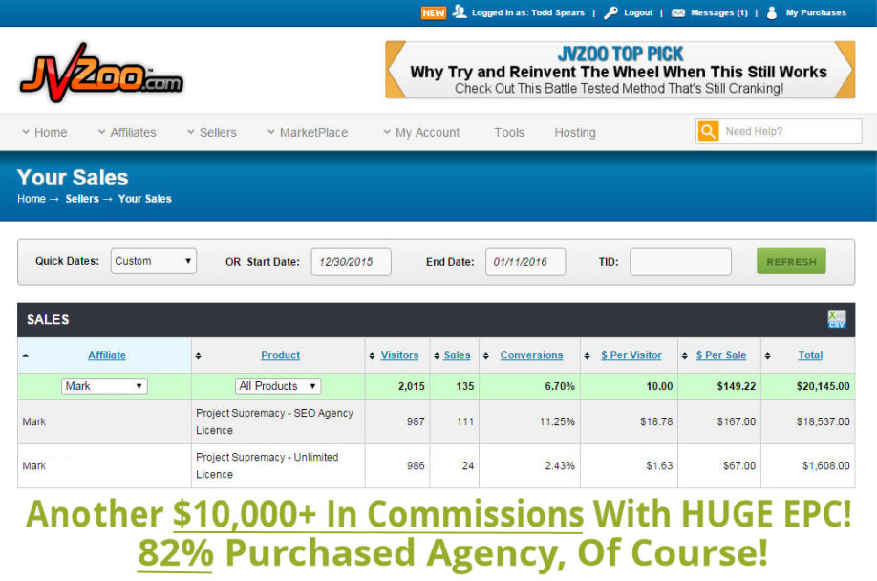Expand the MarketPlace menu
The image size is (877, 581).
pos(308,133)
